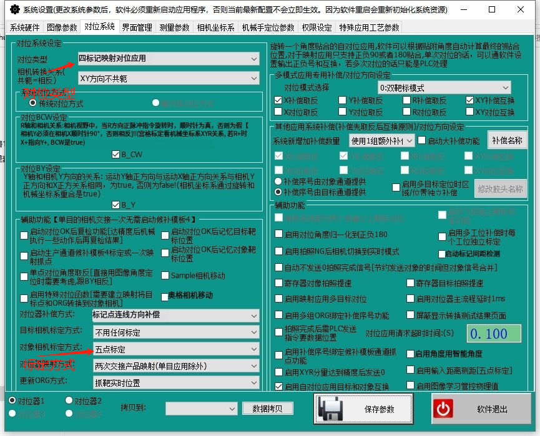Check the 启用角度用智能角度 option
The height and width of the screenshot is (436, 540).
(x=410, y=354)
